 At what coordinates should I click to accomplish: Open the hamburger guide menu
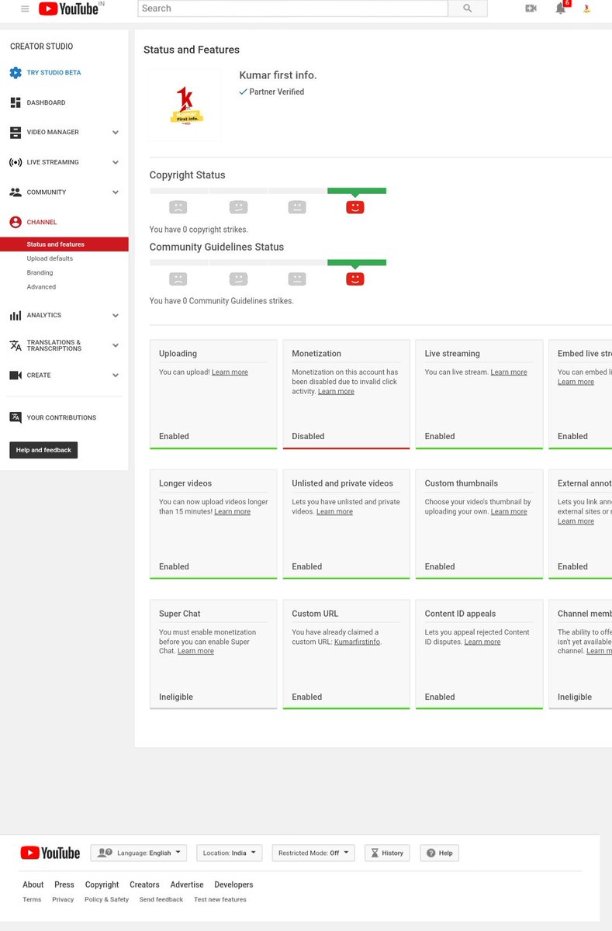[25, 9]
